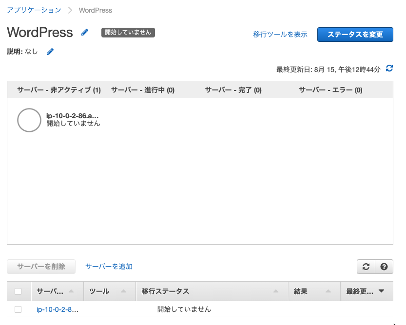
Task: Sort by 結果 column arrow
Action: point(328,291)
